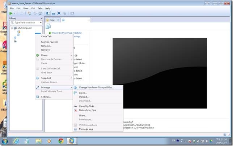Open the Windows Start menu
The width and height of the screenshot is (233, 146).
(5, 141)
